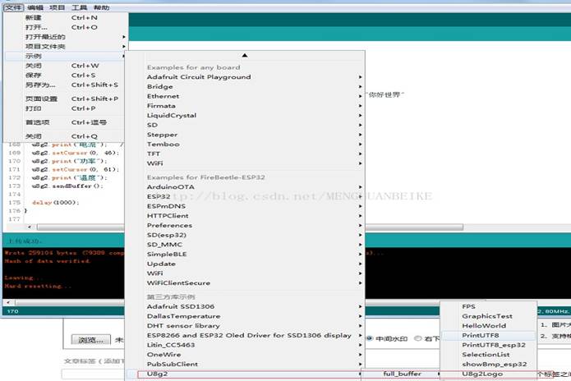Click the scroll-up arrow atop the examples list
This screenshot has width=571, height=381.
pos(245,55)
